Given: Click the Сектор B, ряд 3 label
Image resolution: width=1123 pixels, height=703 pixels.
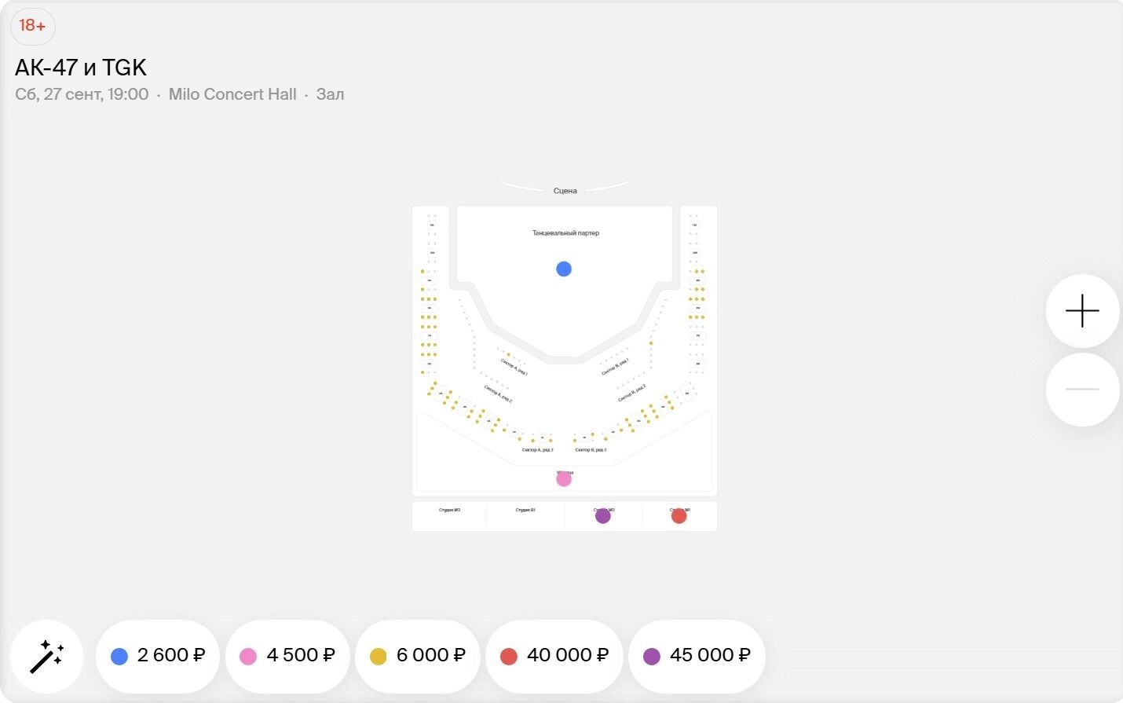Looking at the screenshot, I should [x=591, y=450].
